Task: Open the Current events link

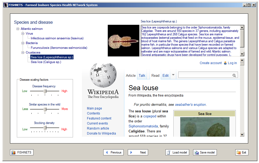Action: pos(97,123)
